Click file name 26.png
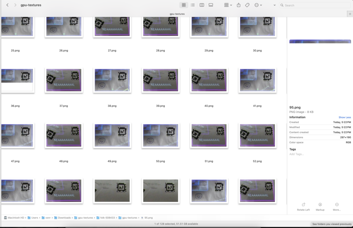The width and height of the screenshot is (353, 228). click(x=64, y=50)
